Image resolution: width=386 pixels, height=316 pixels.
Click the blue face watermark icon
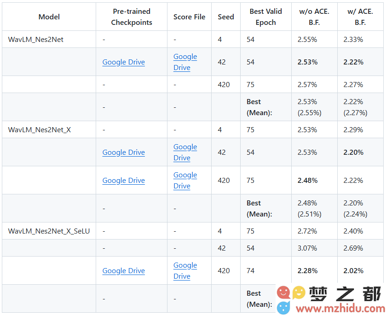[x=283, y=308]
